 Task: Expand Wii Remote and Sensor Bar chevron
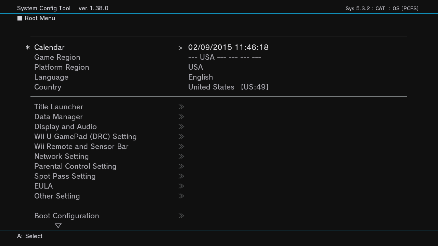tap(181, 147)
